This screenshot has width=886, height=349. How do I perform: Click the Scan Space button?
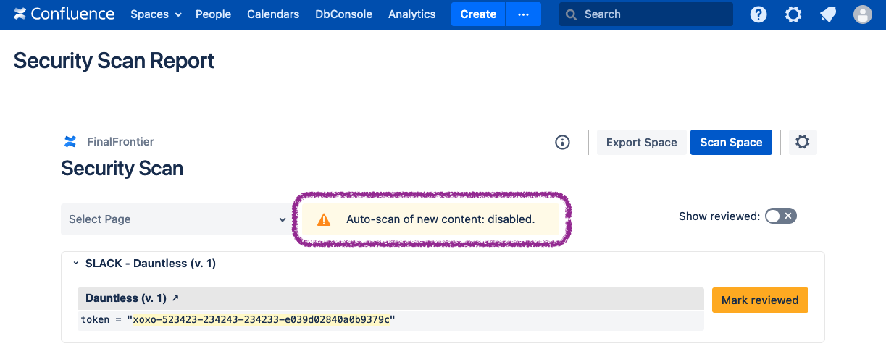(x=730, y=143)
